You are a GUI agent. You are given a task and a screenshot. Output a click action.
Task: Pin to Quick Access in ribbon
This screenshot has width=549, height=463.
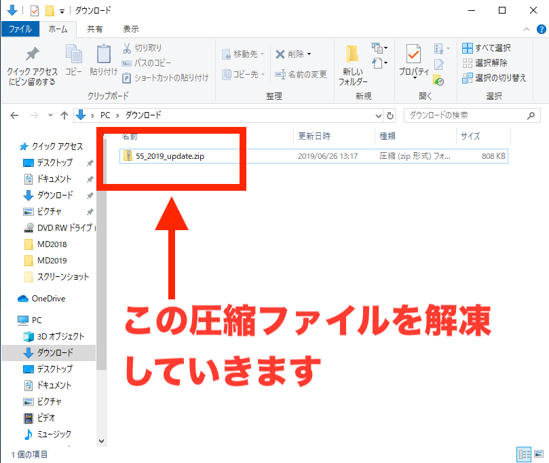pos(32,66)
